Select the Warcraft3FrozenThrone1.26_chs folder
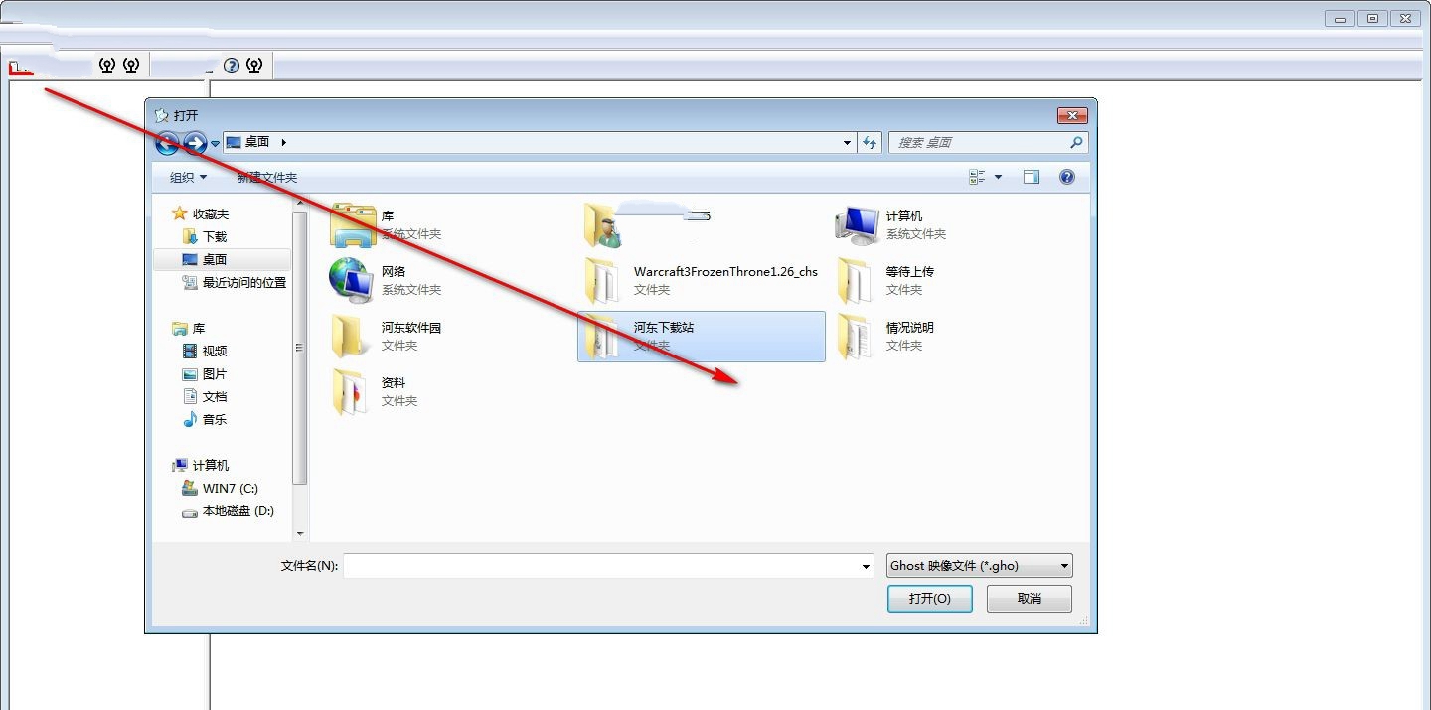 [x=701, y=281]
